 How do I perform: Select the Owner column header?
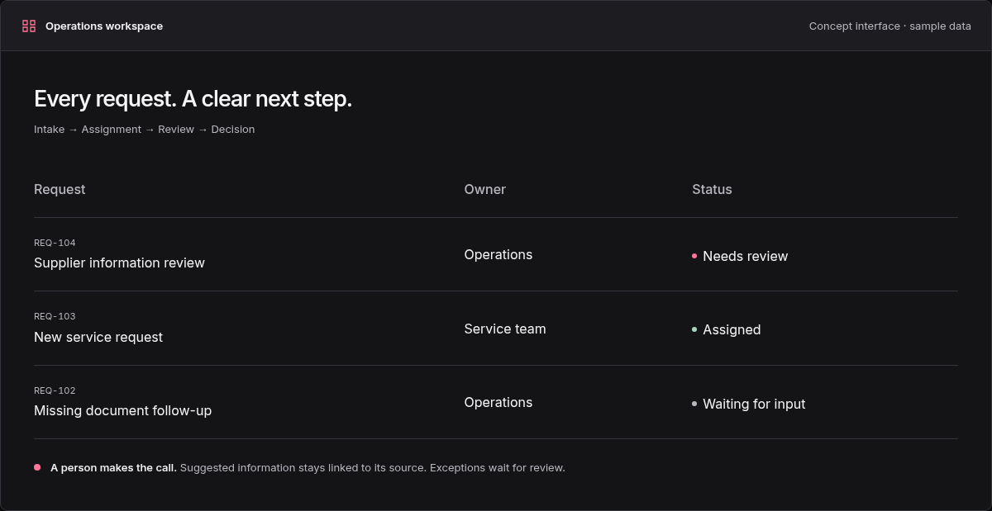(484, 189)
